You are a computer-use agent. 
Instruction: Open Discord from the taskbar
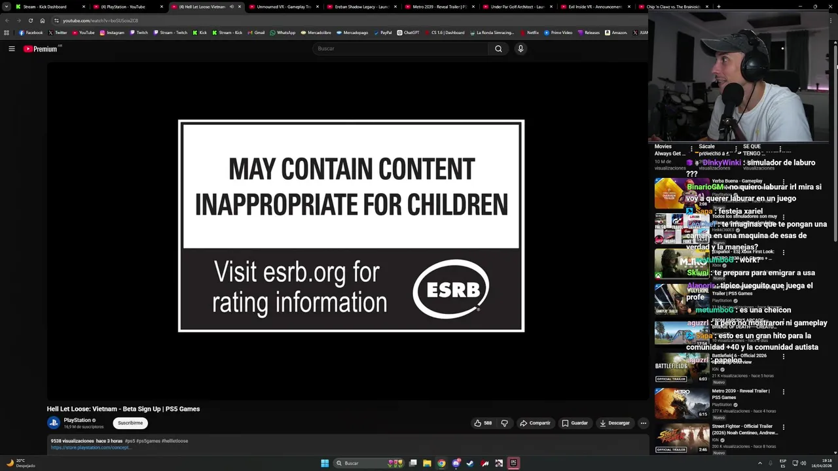[456, 463]
